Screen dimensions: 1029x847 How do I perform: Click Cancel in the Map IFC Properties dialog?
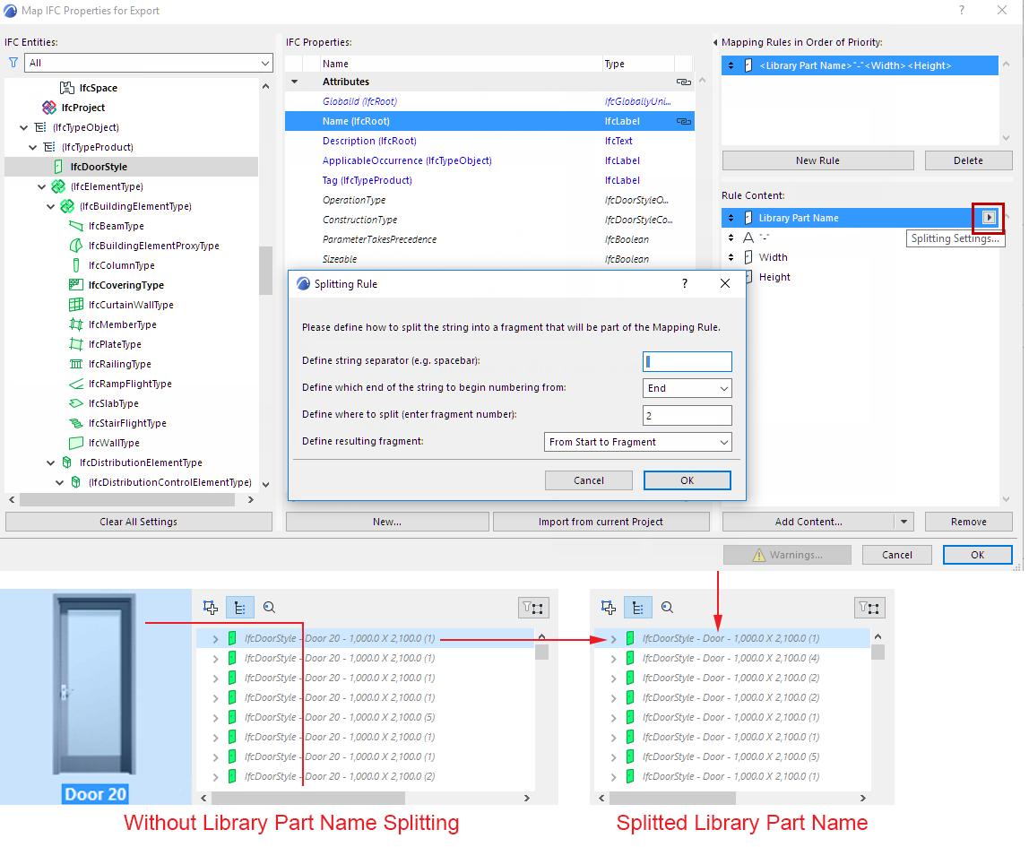point(897,555)
